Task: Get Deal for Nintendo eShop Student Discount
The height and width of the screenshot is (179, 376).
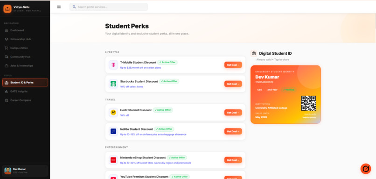Action: click(233, 160)
